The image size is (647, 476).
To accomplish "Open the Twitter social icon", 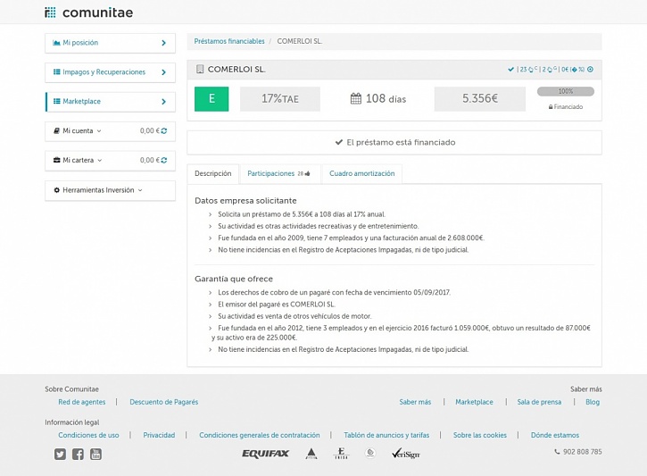I will (60, 454).
